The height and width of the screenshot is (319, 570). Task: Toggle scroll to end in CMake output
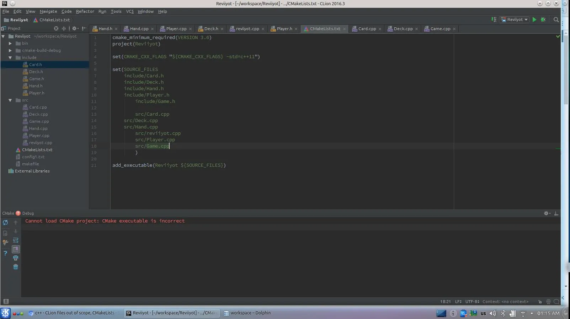(16, 249)
